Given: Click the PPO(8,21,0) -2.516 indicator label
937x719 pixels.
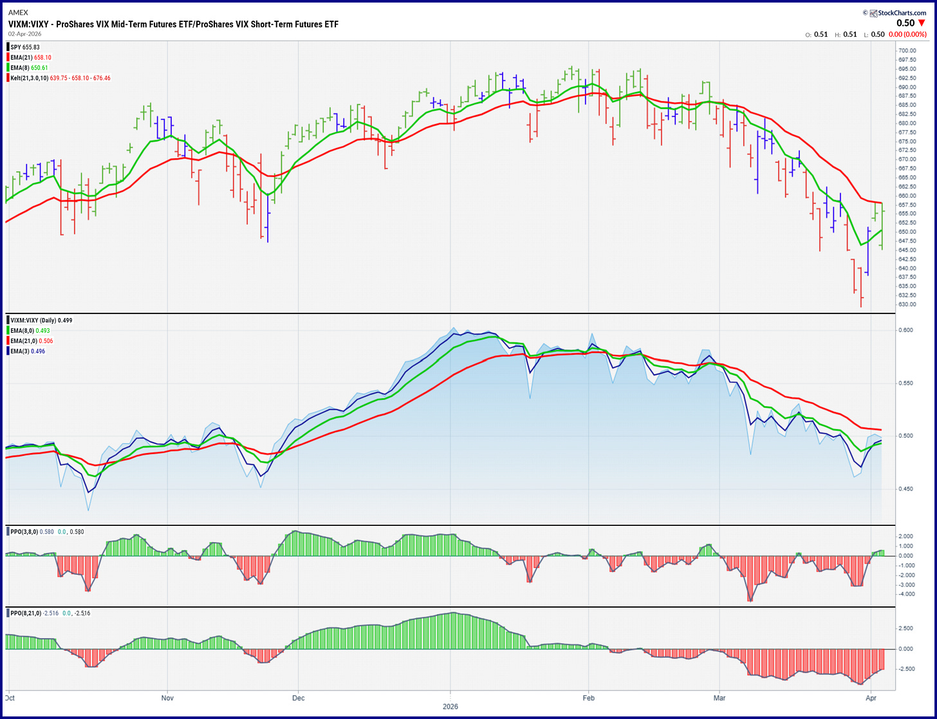Looking at the screenshot, I should pos(51,613).
